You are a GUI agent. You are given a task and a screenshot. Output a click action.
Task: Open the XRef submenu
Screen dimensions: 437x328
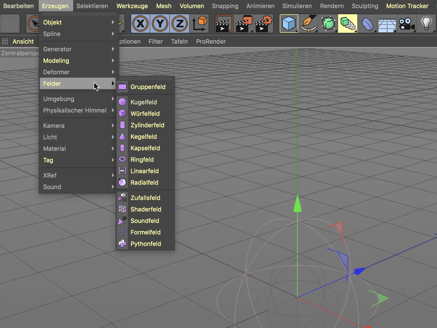click(x=78, y=175)
